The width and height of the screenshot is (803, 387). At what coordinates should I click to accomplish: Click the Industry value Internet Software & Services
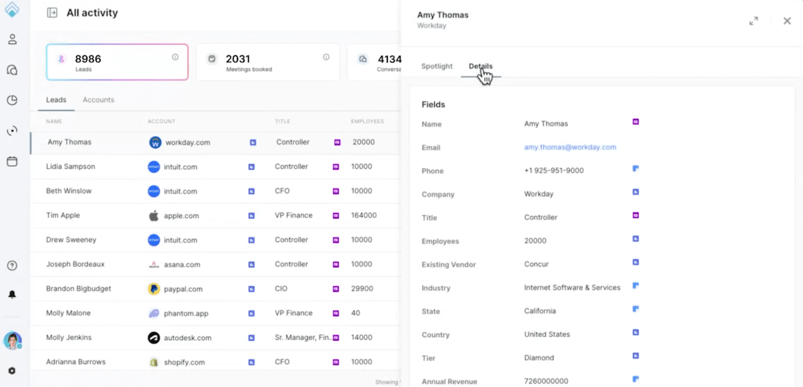tap(572, 287)
